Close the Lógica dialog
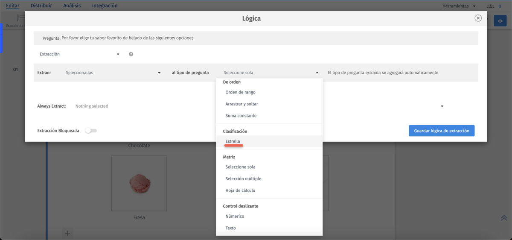The height and width of the screenshot is (240, 512). [478, 18]
